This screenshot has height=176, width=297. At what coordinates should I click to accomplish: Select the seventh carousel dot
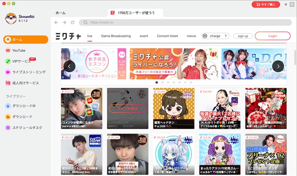[x=191, y=82]
